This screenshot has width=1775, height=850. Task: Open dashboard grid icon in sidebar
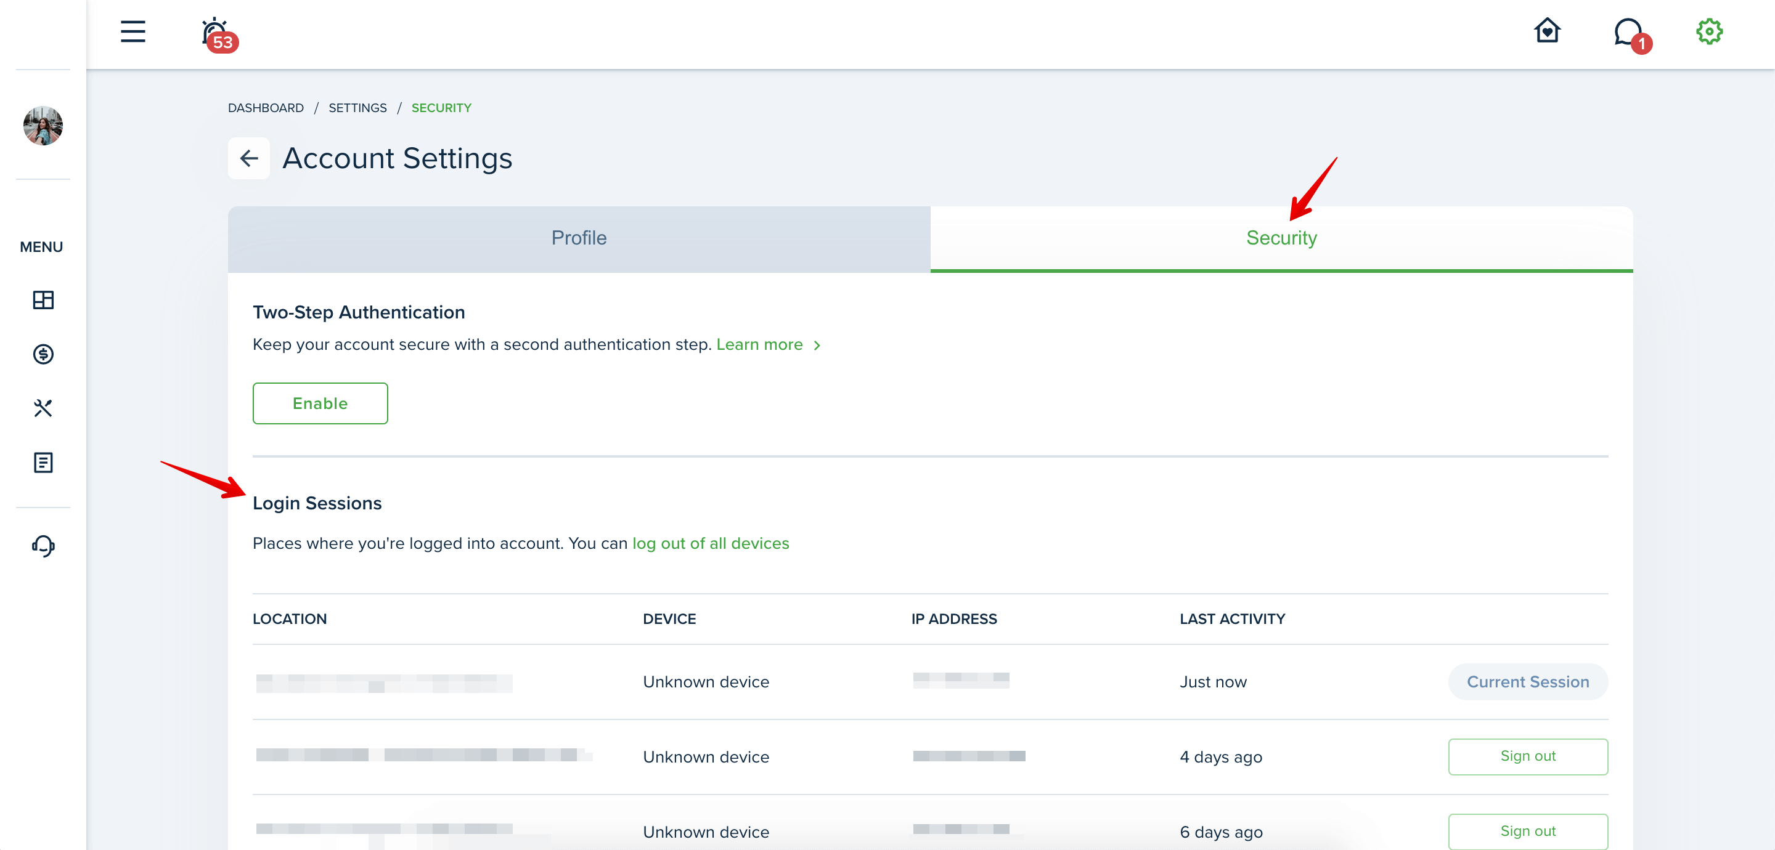click(x=43, y=299)
